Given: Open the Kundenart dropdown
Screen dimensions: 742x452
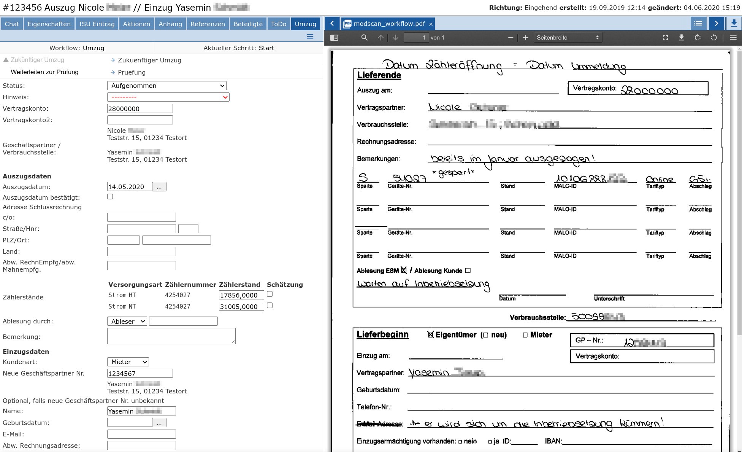Looking at the screenshot, I should click(x=128, y=362).
